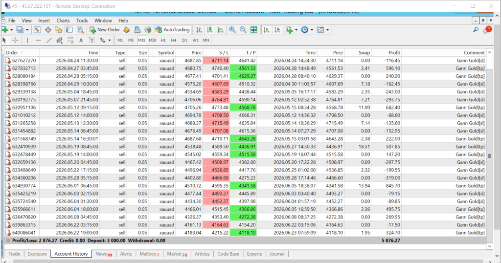Open the Mailbox tab
Image resolution: width=501 pixels, height=263 pixels.
click(x=149, y=254)
